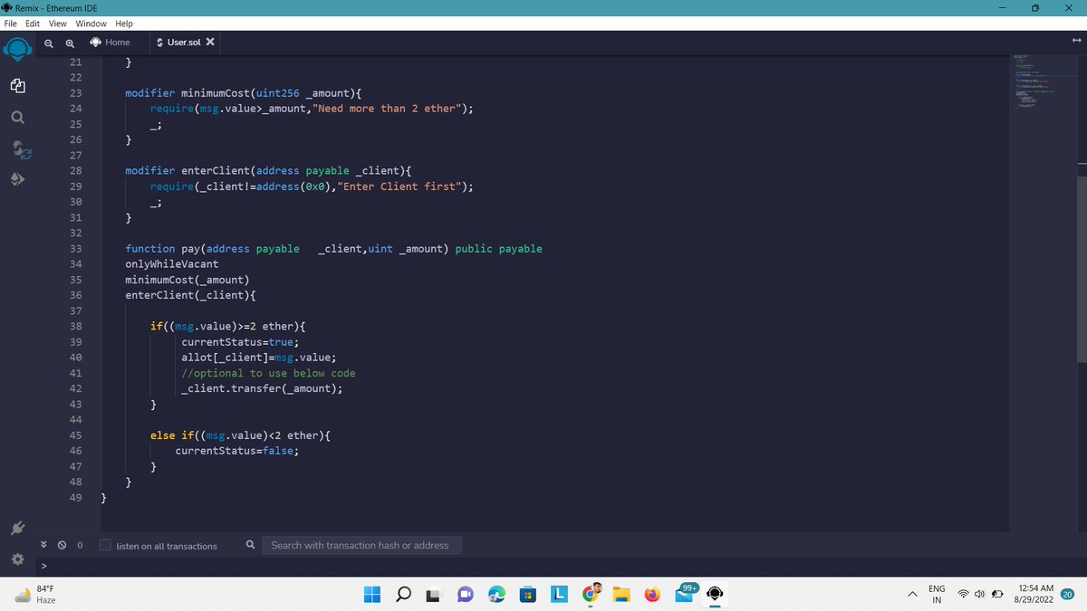Clear the terminal console icon

point(62,546)
